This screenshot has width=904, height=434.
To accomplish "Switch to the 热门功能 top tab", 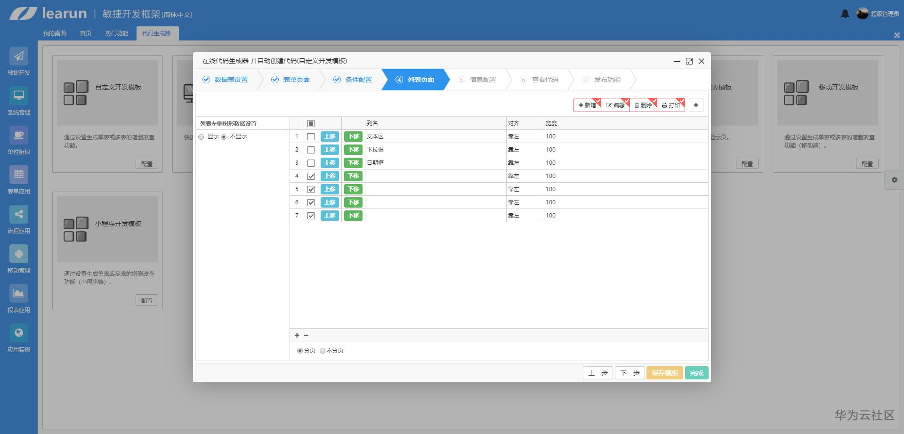I will click(117, 33).
